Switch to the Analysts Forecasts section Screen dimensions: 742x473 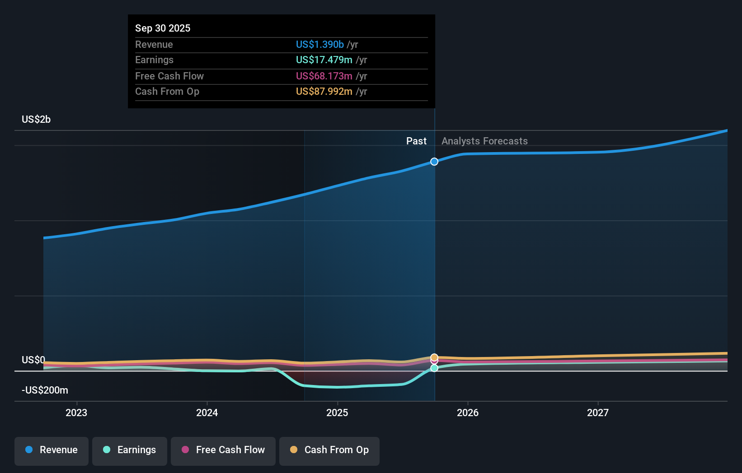click(484, 141)
